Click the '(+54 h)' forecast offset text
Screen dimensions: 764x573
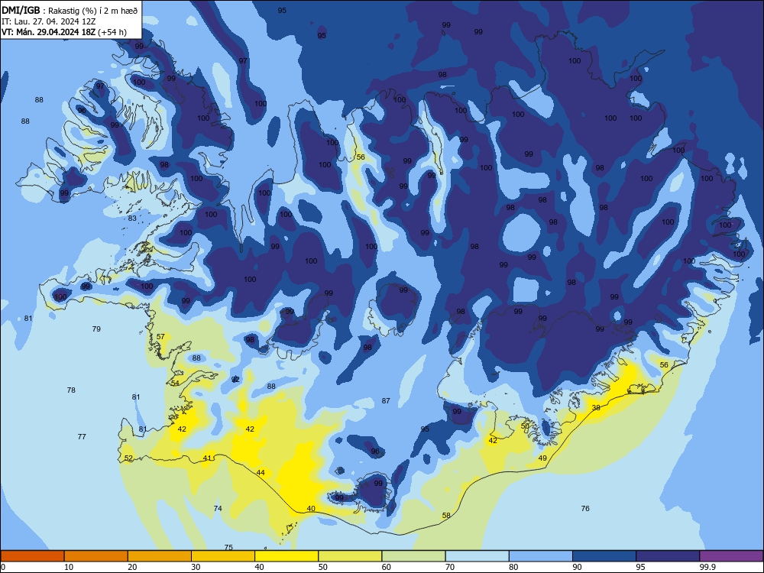[112, 32]
